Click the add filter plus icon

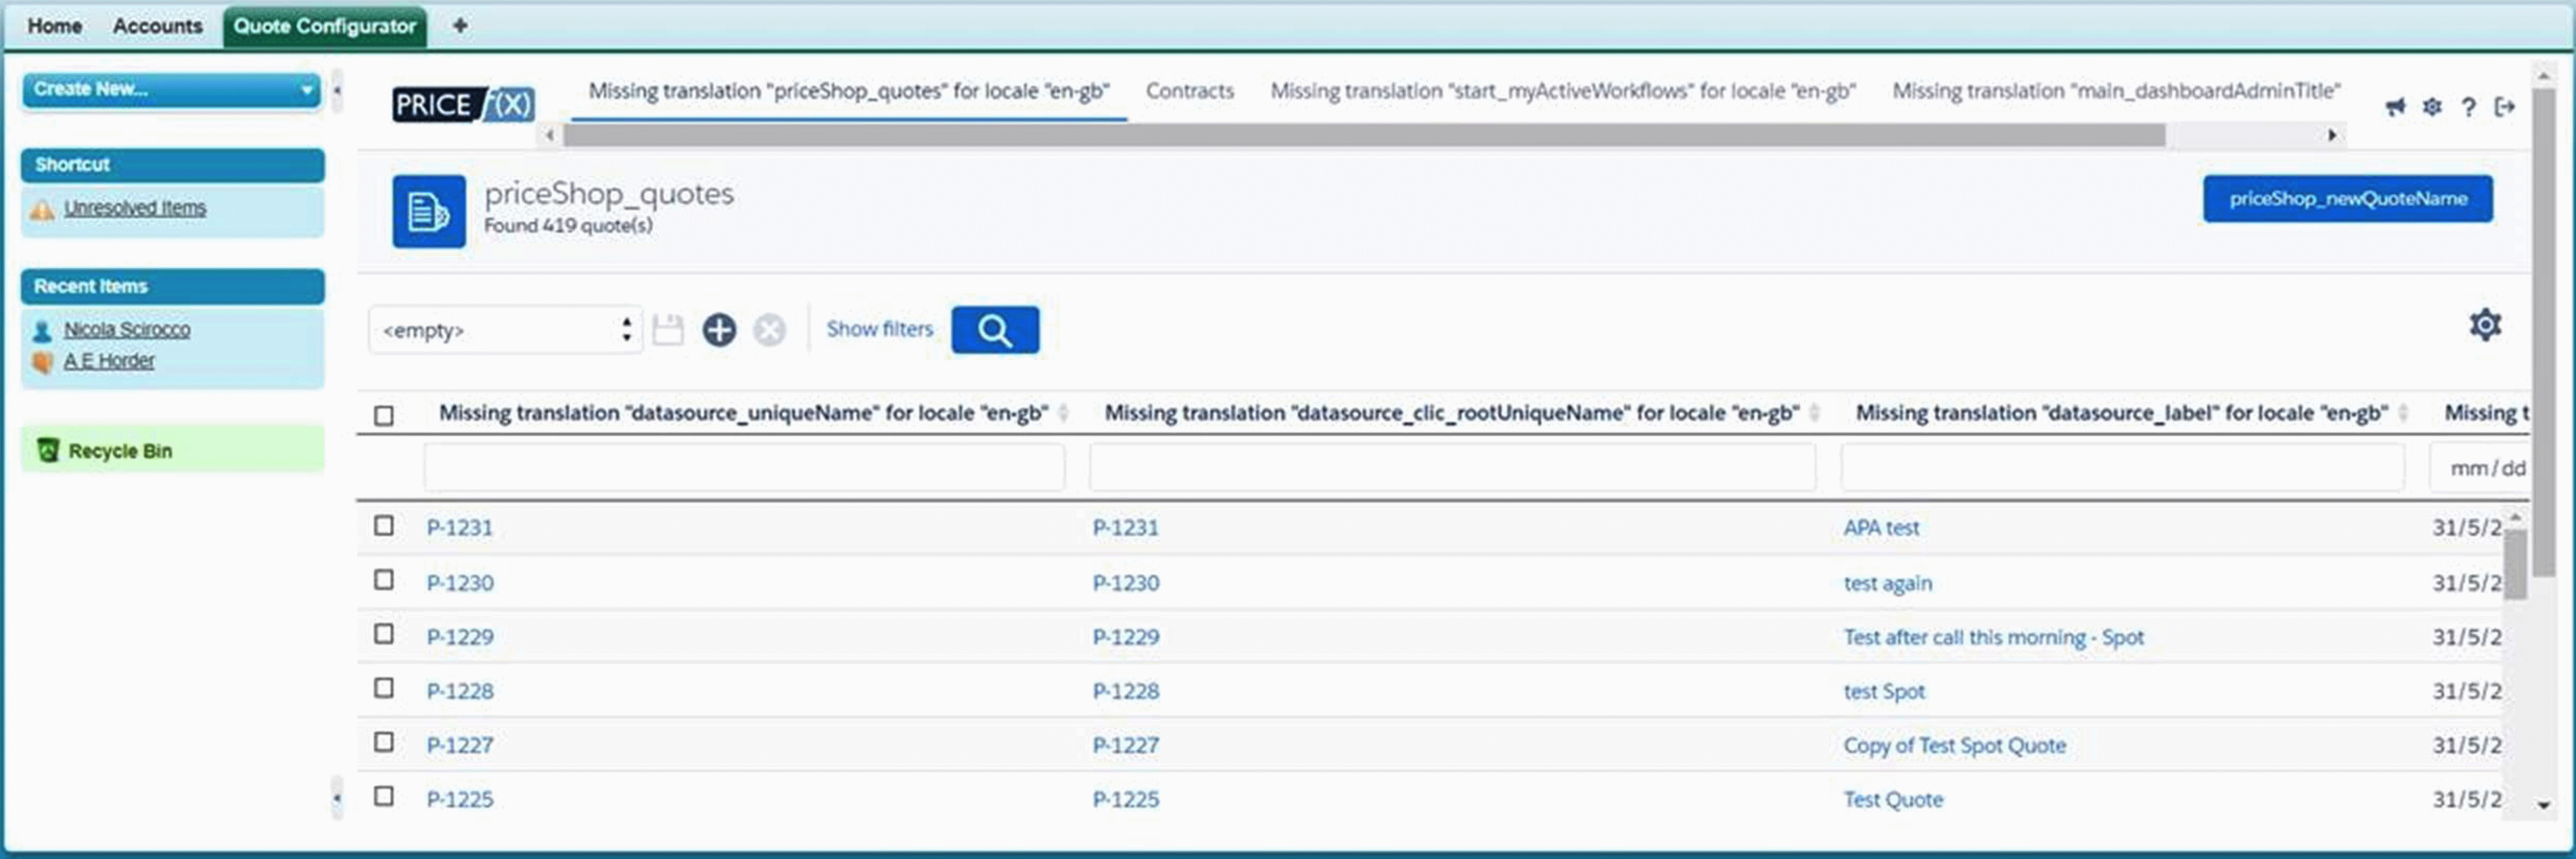point(719,330)
